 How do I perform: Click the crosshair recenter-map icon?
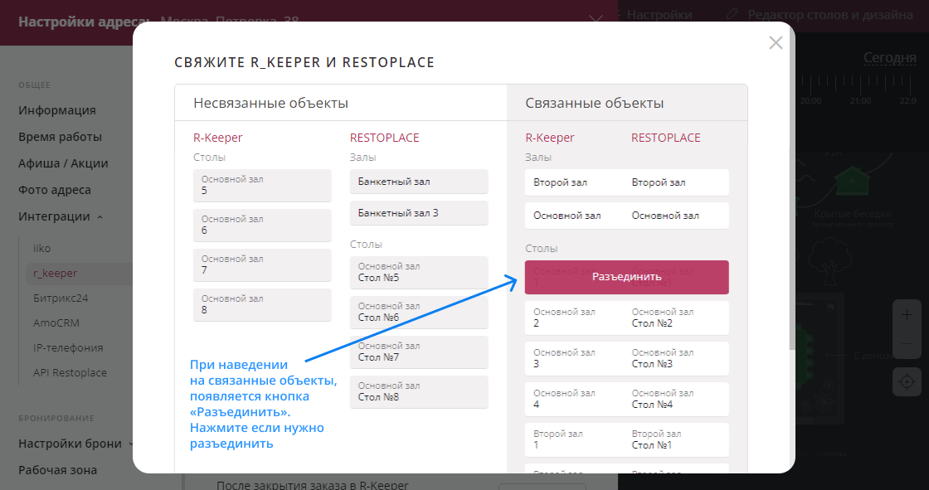[x=906, y=381]
